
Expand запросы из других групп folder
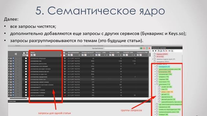153,59
